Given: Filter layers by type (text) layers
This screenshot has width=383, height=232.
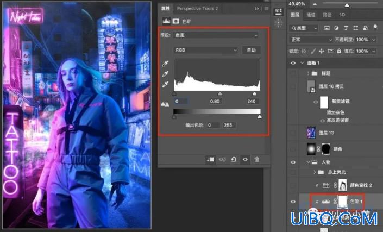Looking at the screenshot, I should point(346,28).
